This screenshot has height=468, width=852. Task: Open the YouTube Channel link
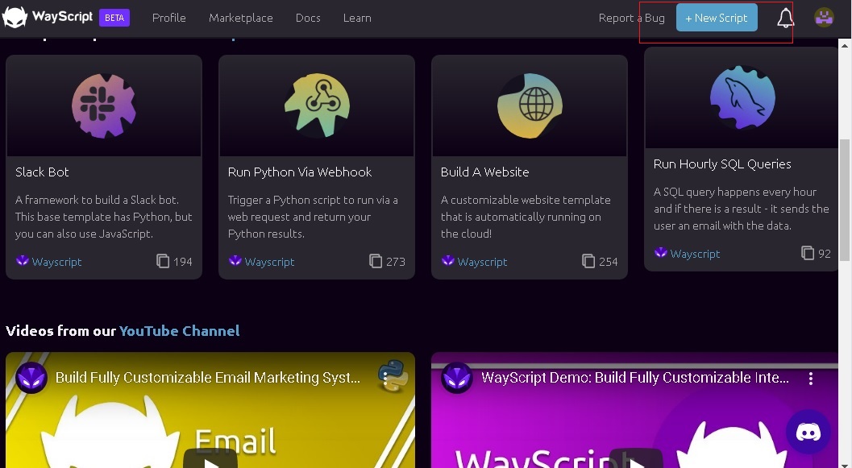coord(179,330)
